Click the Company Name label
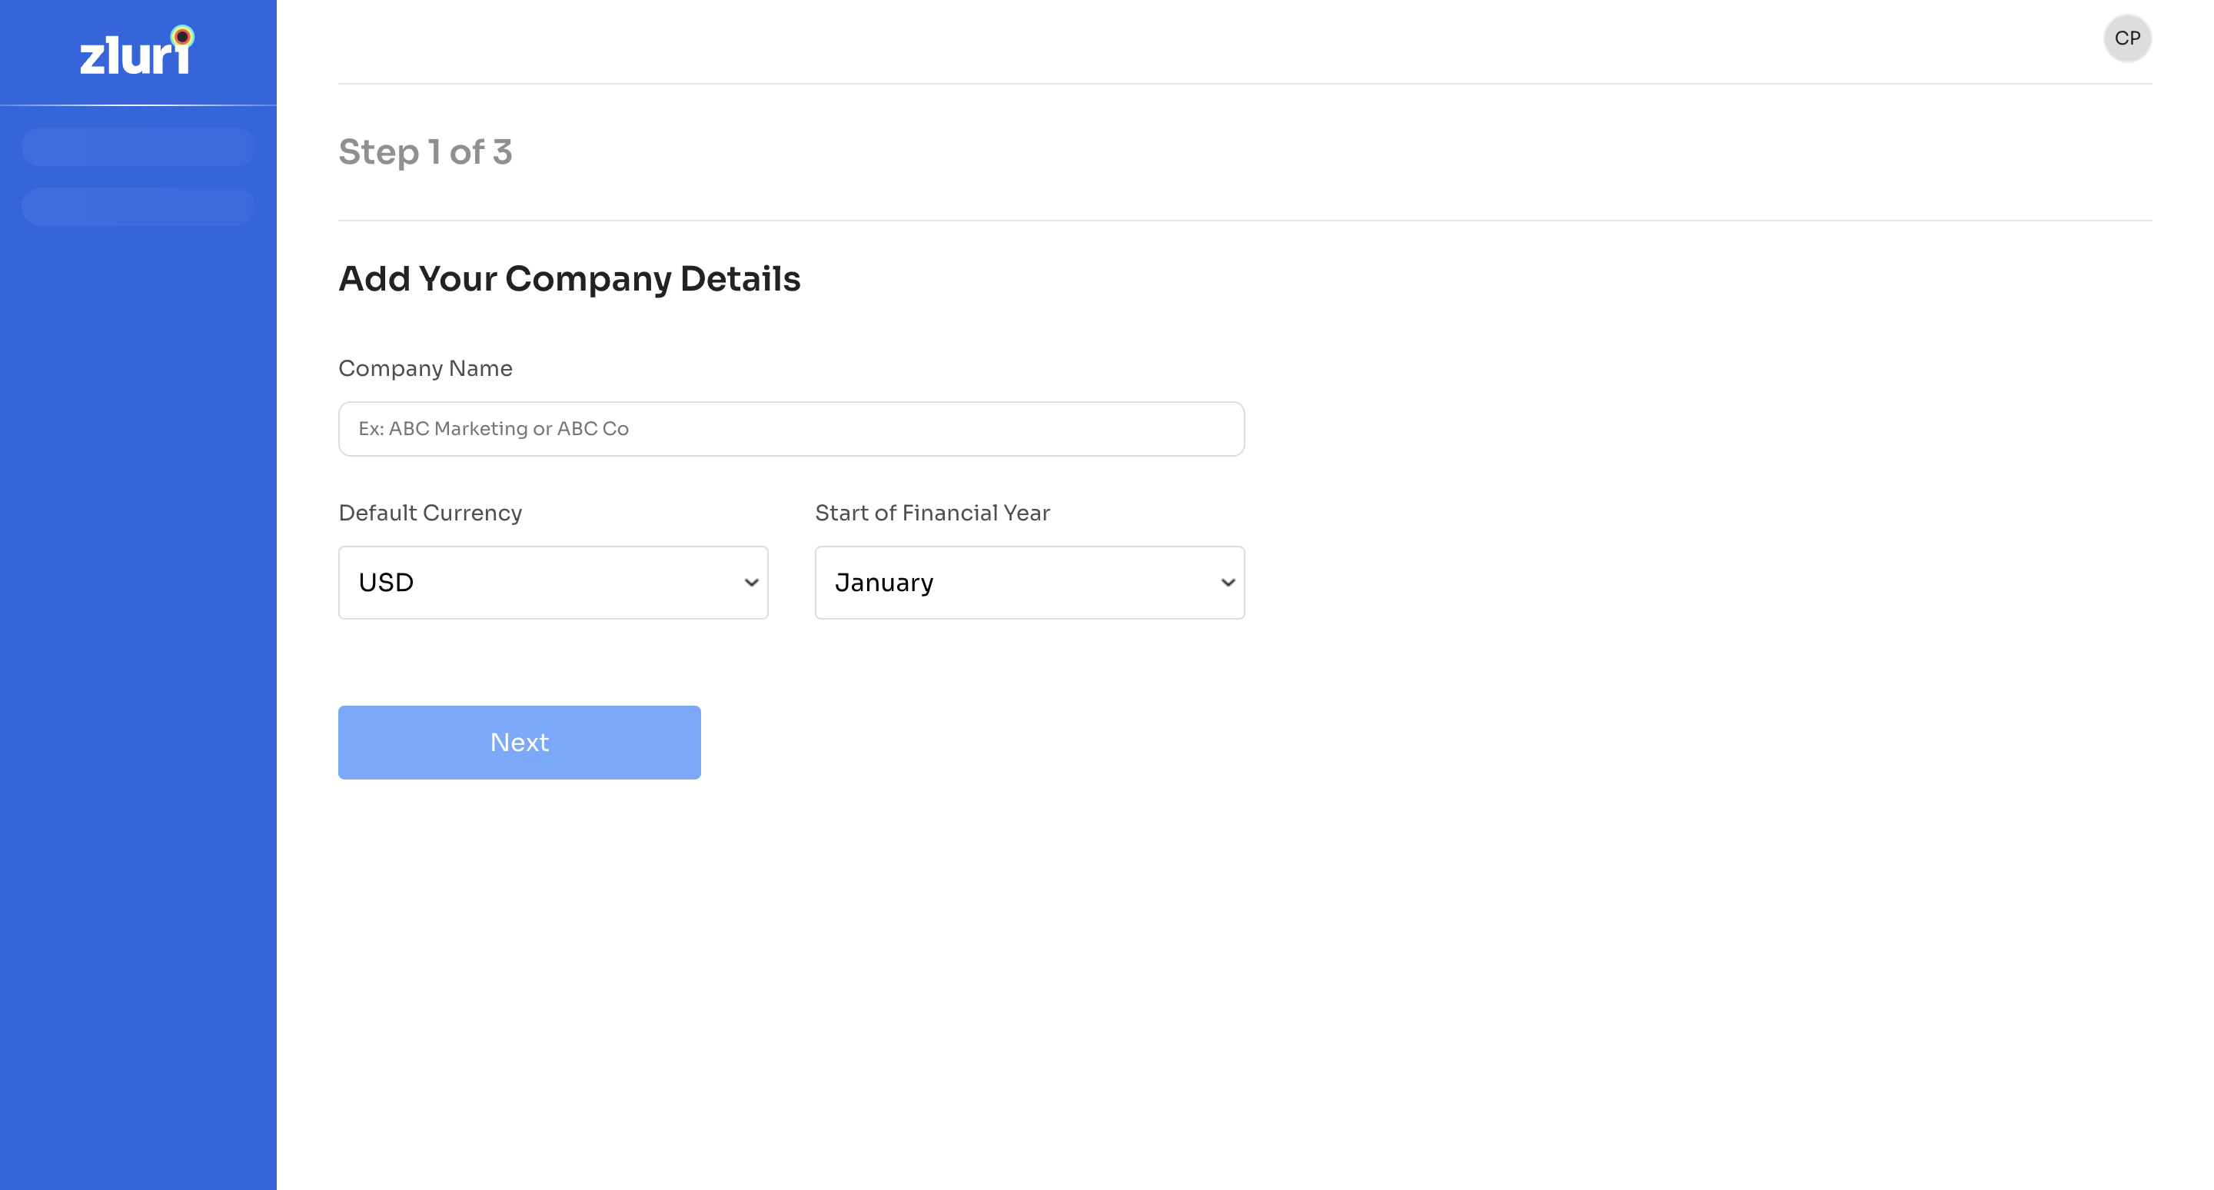 pos(425,368)
